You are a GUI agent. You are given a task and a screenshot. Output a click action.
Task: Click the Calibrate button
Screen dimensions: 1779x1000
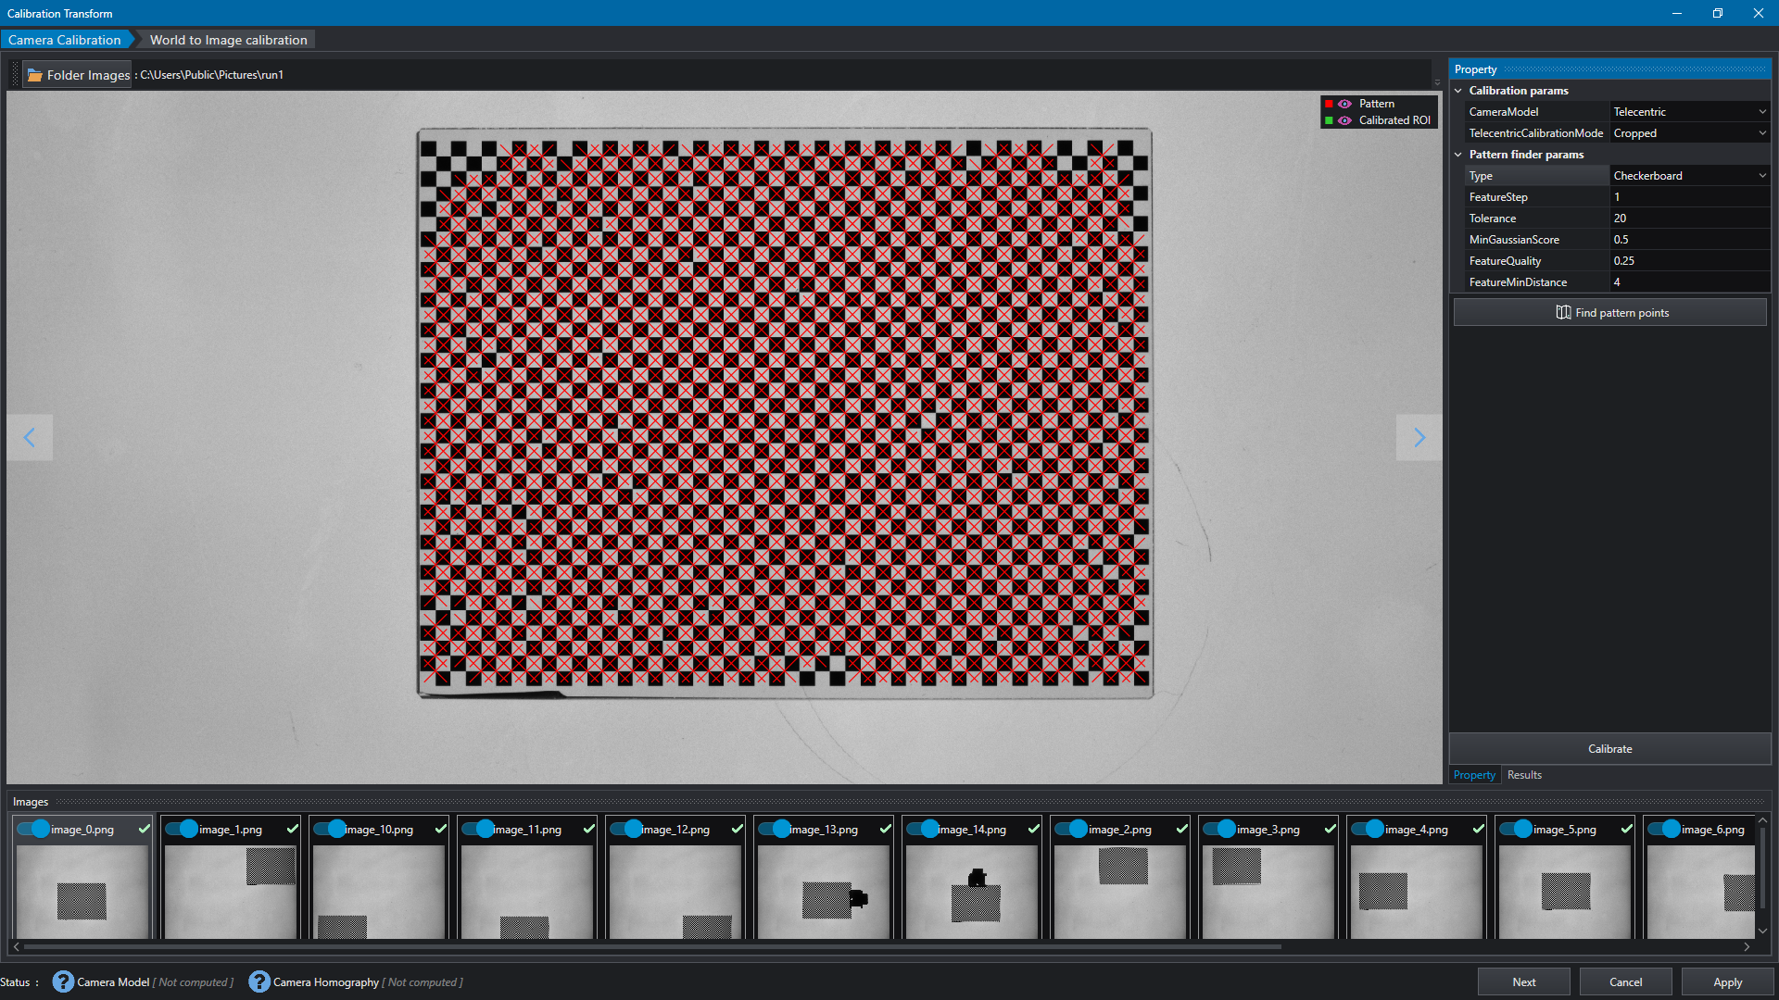click(x=1610, y=749)
